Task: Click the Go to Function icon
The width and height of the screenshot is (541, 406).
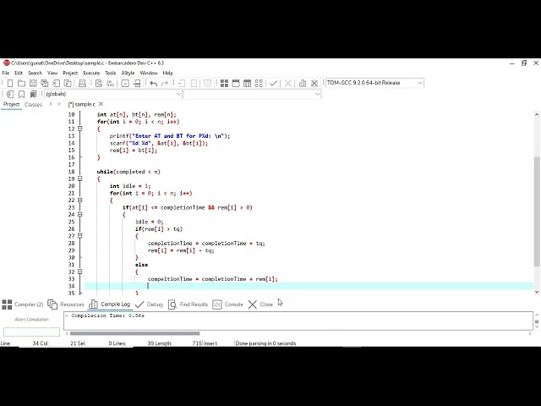Action: (125, 83)
